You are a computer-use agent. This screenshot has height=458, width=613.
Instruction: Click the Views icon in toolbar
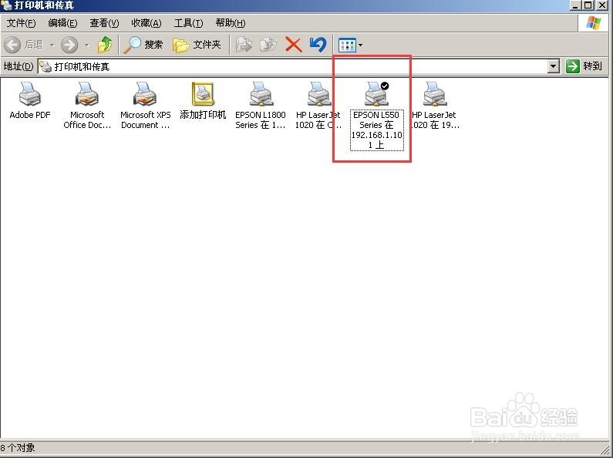347,45
